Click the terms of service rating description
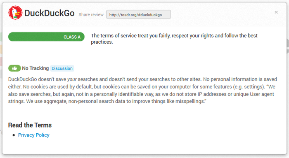289x158 pixels. 174,39
